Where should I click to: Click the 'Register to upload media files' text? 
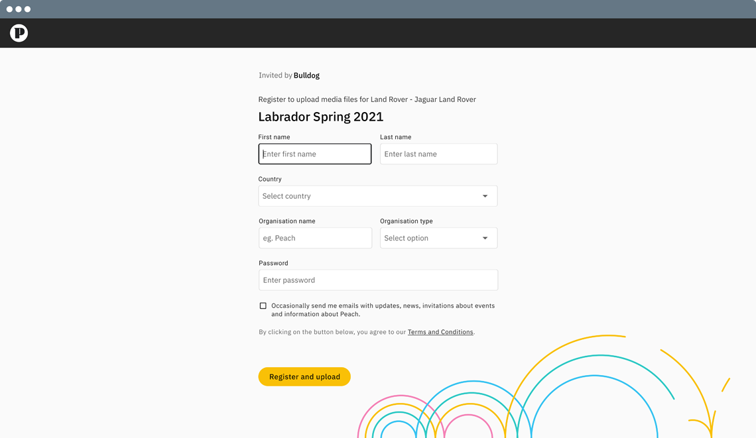tap(367, 99)
